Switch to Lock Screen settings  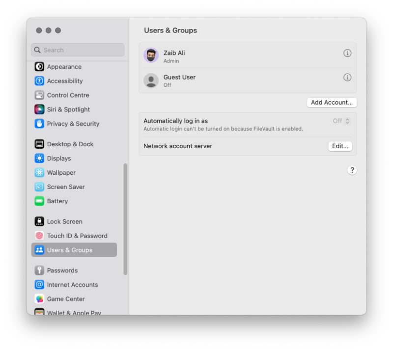(74, 221)
